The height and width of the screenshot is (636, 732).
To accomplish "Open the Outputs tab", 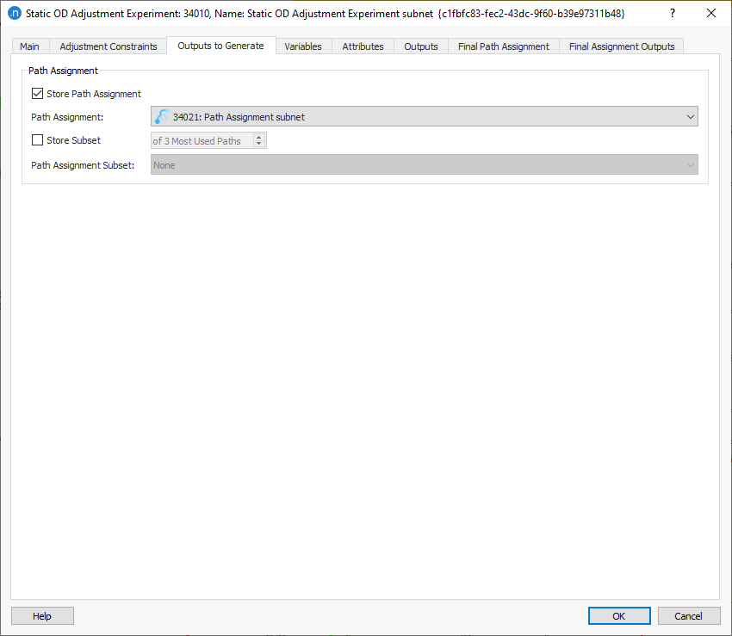I will (x=420, y=46).
